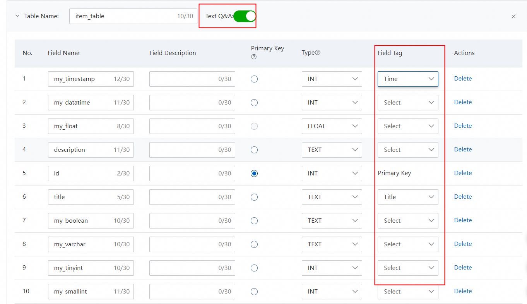527x304 pixels.
Task: Delete the my_boolean field
Action: point(463,220)
